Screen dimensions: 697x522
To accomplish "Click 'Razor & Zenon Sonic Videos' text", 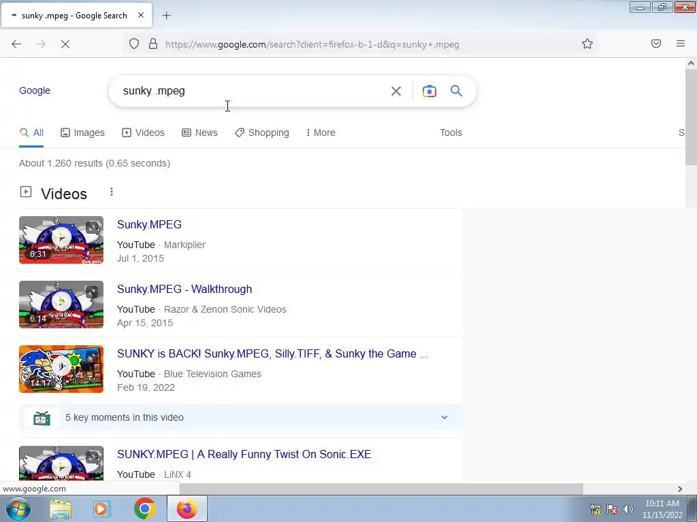I will click(225, 309).
